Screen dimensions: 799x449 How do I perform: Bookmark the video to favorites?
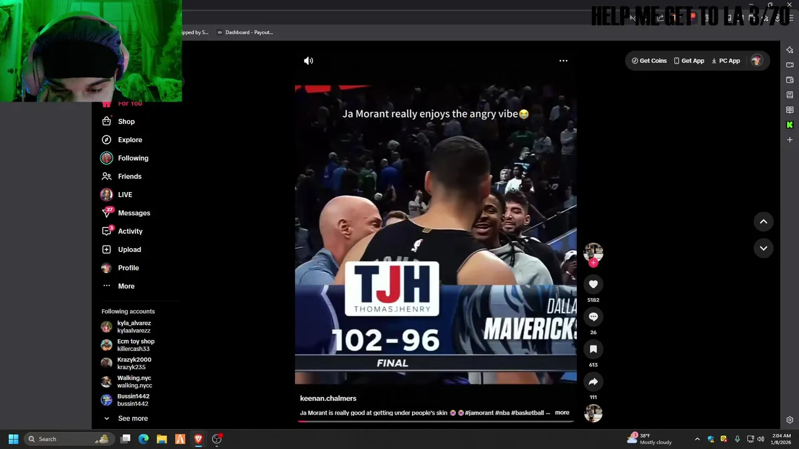[x=593, y=349]
